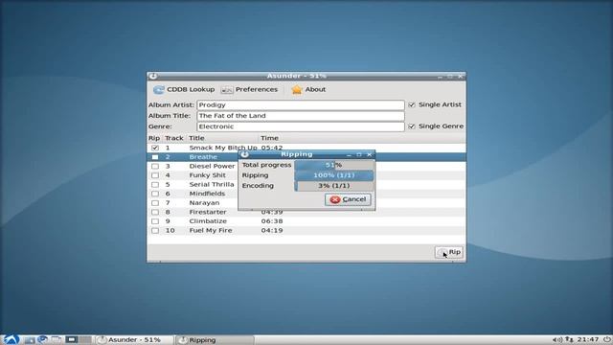Image resolution: width=613 pixels, height=345 pixels.
Task: Open the start menu on the taskbar
Action: (x=11, y=339)
